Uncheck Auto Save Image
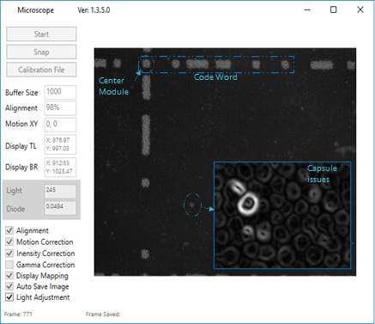 click(9, 286)
